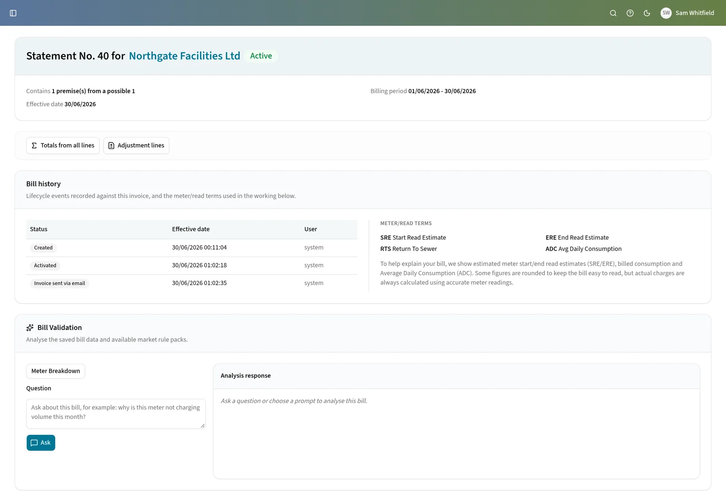Open Northgate Facilities Ltd customer link
The width and height of the screenshot is (726, 498).
tap(184, 56)
